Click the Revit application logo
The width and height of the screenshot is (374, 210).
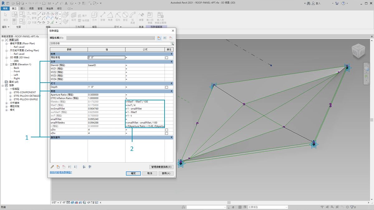(3, 3)
